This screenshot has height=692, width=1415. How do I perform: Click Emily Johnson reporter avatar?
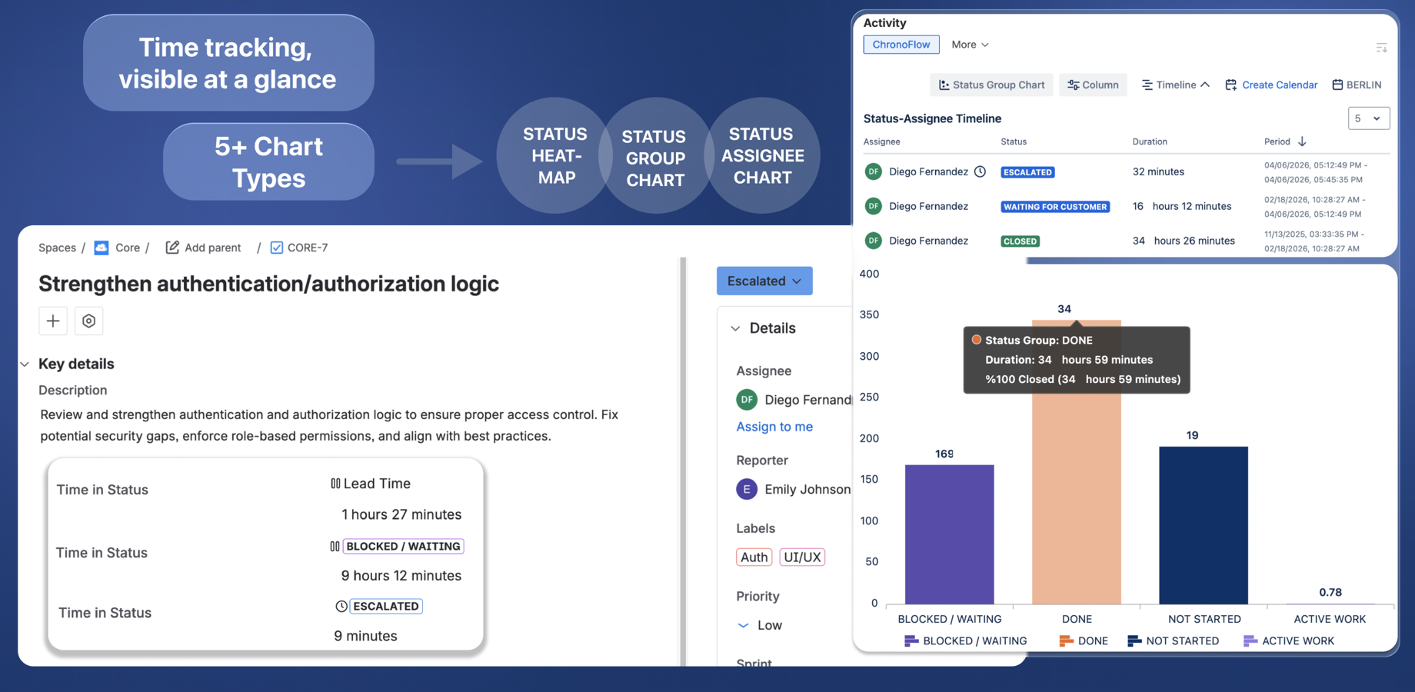[747, 489]
